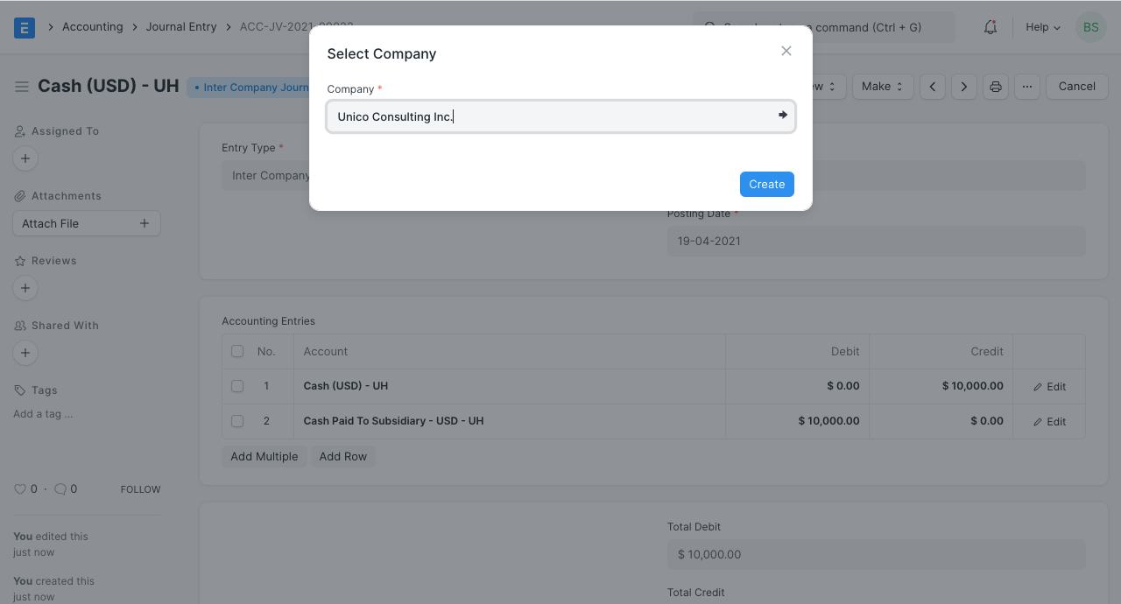The image size is (1121, 604).
Task: Navigate to Journal Entry breadcrumb
Action: click(x=181, y=27)
